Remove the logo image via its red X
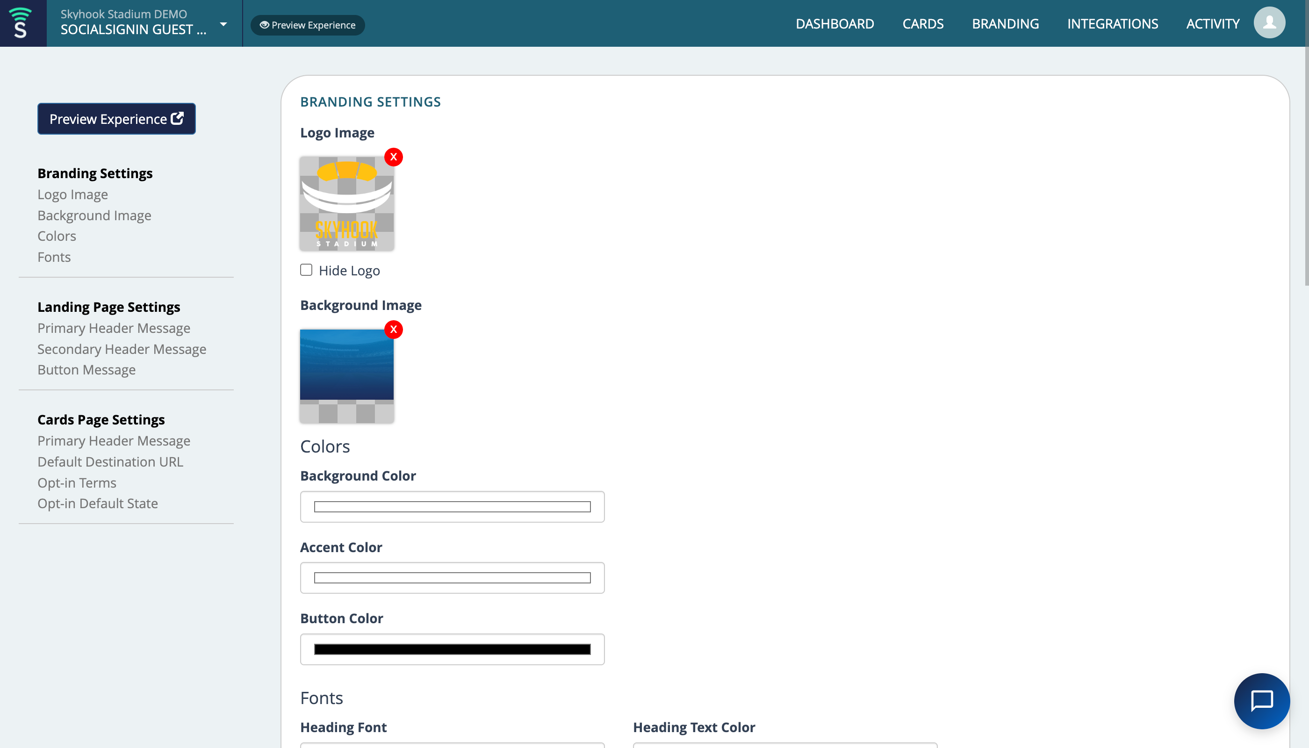 click(x=394, y=157)
